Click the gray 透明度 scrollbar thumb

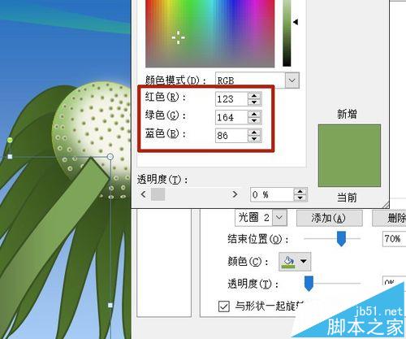coord(158,194)
